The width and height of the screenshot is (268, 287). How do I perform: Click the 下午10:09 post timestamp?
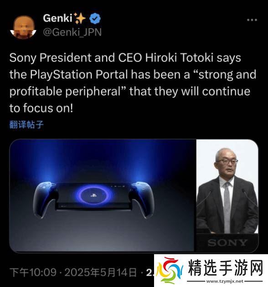(33, 272)
